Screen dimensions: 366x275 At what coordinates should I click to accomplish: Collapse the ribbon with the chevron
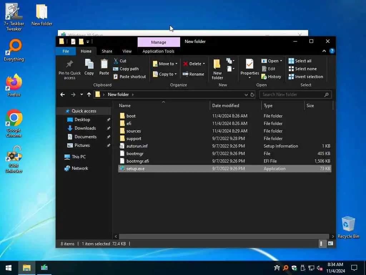pyautogui.click(x=324, y=51)
